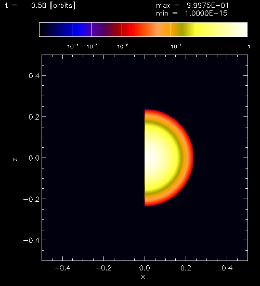260x286 pixels.
Task: Click the purple-to-dark-red colorbar segment
Action: pos(107,30)
